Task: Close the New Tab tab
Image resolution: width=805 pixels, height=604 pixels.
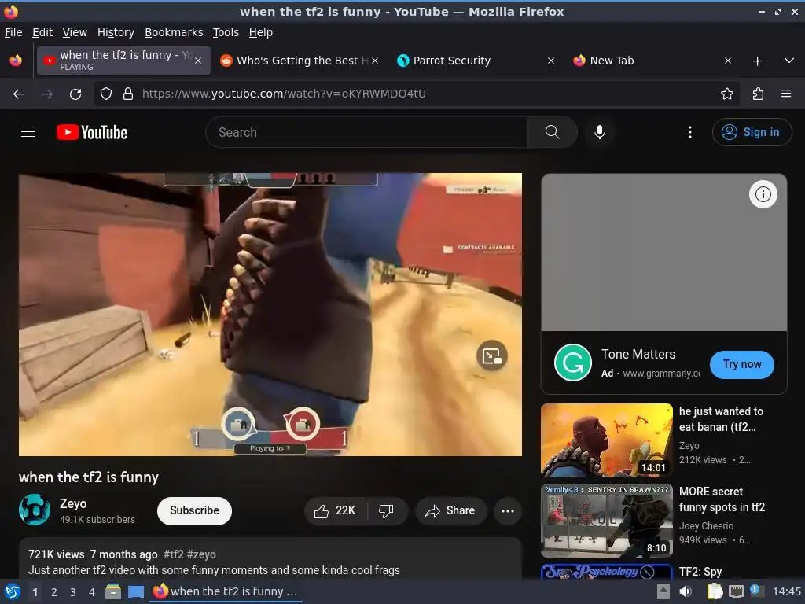Action: 727,61
